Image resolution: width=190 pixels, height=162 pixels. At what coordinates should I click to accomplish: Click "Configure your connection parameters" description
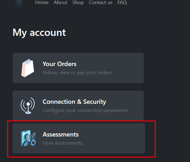[85, 110]
